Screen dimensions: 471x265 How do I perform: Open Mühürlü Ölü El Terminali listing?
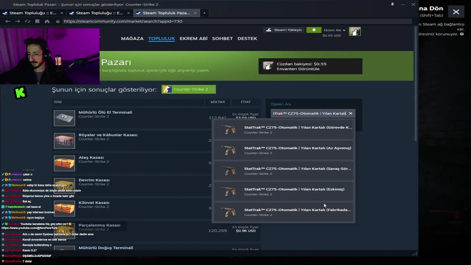[x=156, y=118]
